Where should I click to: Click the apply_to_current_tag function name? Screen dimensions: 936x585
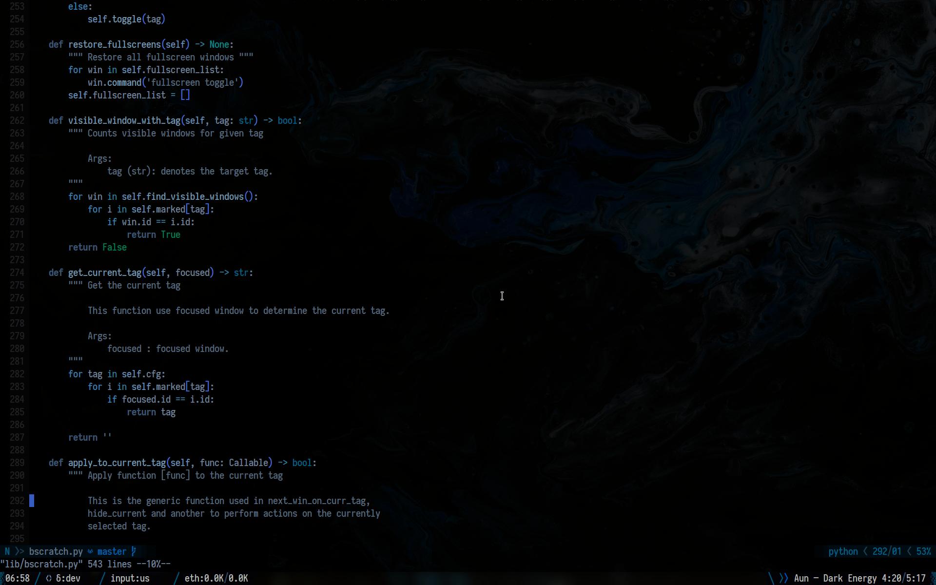point(117,463)
